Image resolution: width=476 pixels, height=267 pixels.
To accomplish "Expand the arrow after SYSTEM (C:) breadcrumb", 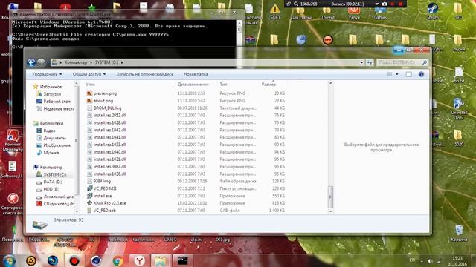I will pos(122,62).
